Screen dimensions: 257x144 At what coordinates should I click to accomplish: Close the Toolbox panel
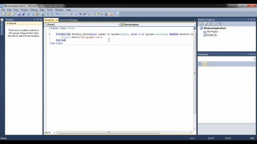click(41, 20)
